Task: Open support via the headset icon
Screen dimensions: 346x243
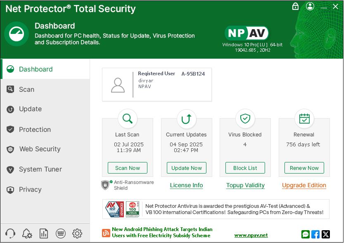Action: click(x=10, y=233)
